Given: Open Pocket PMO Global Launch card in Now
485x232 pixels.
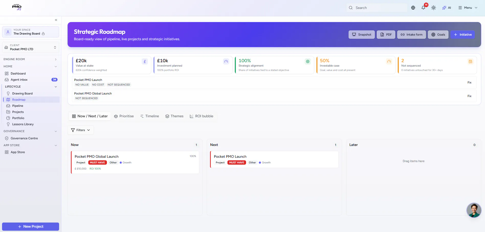Looking at the screenshot, I should (x=135, y=162).
